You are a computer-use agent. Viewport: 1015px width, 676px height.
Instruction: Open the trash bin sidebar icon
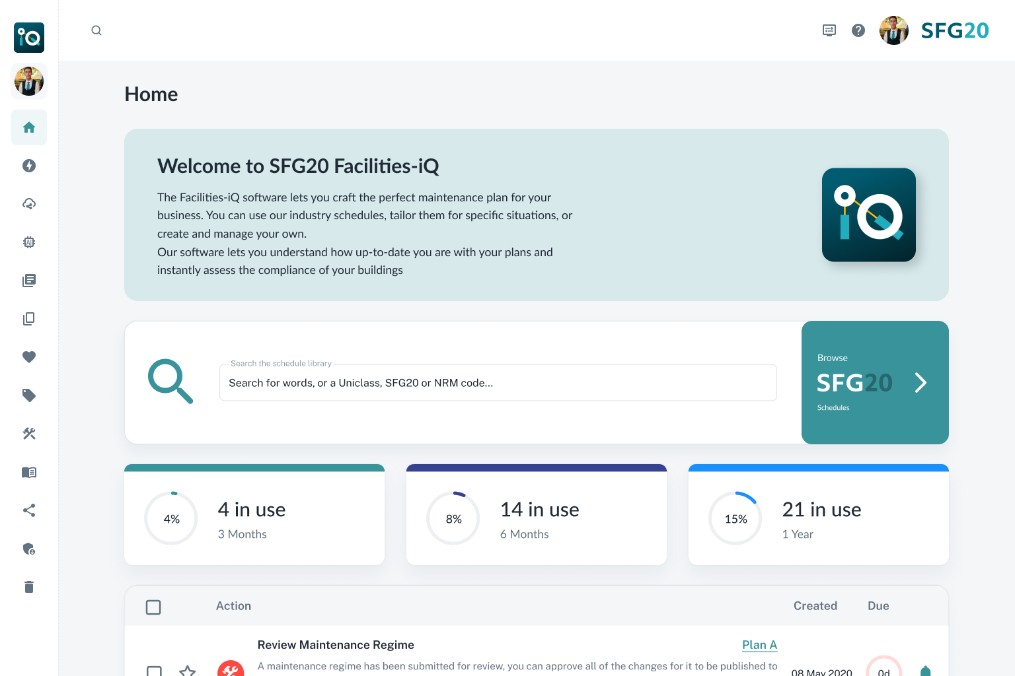29,587
